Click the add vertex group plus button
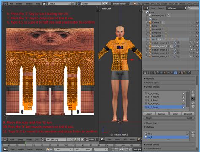The image size is (200, 152). point(193,92)
